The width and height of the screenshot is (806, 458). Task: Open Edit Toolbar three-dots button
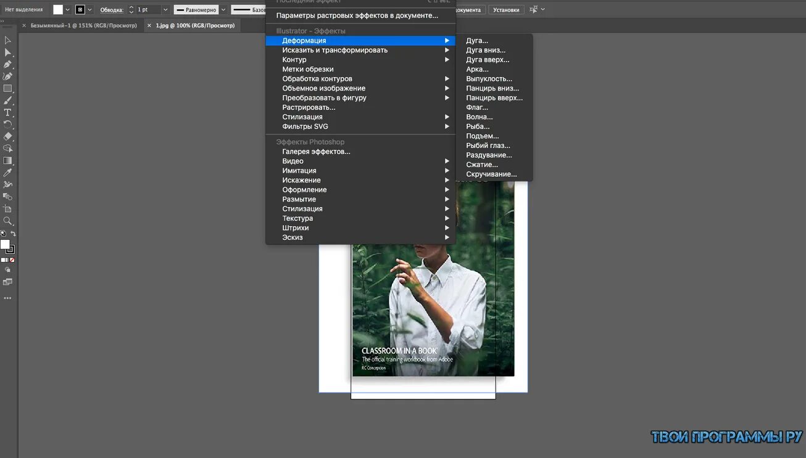(7, 298)
